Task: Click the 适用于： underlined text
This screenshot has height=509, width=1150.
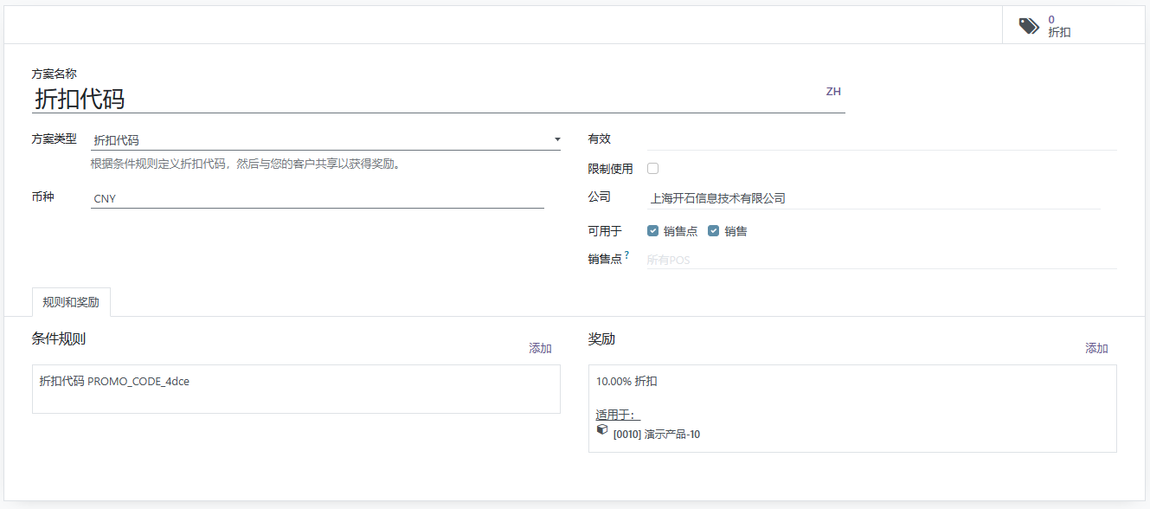Action: click(618, 416)
